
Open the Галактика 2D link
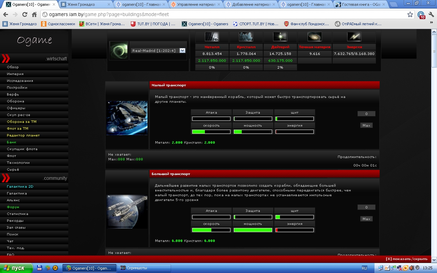tap(20, 187)
